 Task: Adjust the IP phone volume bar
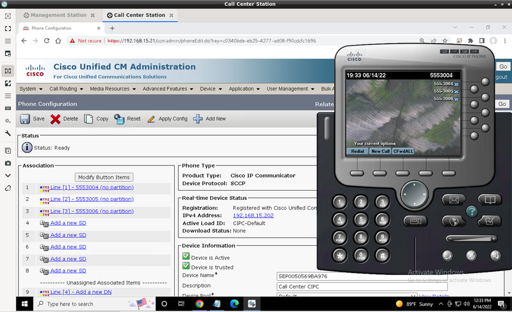[x=471, y=239]
